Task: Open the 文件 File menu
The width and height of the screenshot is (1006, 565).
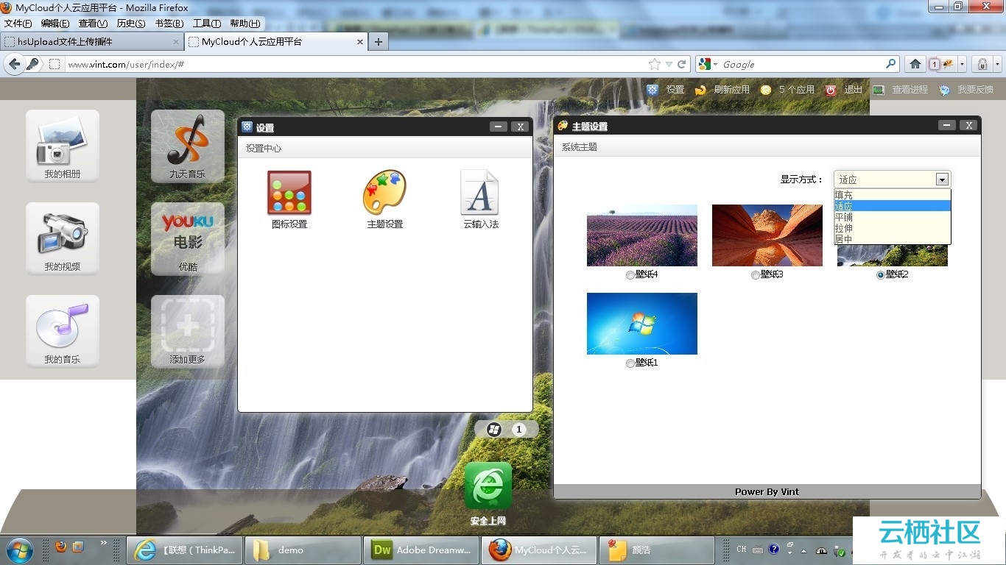Action: click(18, 24)
